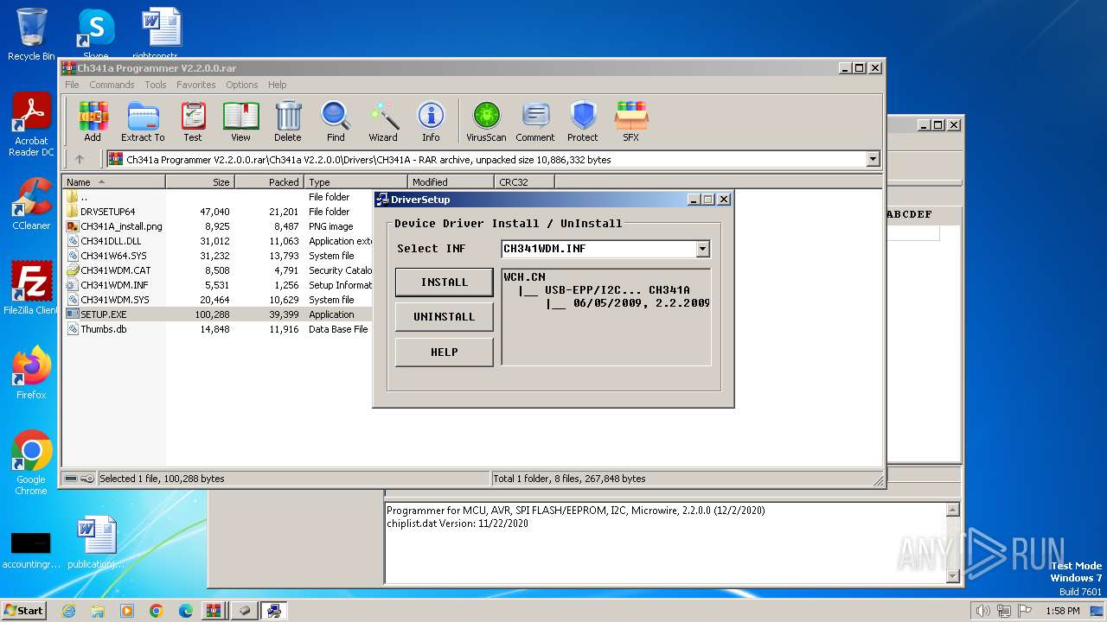Sort by Type column header
Viewport: 1107px width, 622px height.
tap(355, 182)
